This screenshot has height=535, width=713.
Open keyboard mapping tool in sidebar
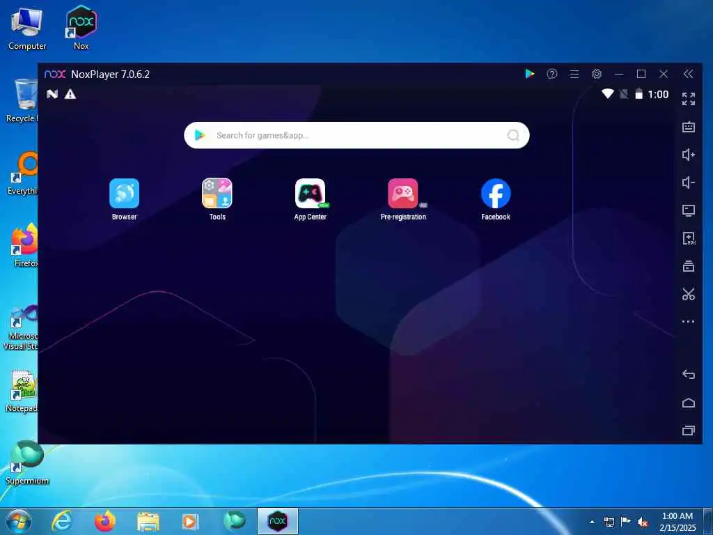[x=689, y=127]
